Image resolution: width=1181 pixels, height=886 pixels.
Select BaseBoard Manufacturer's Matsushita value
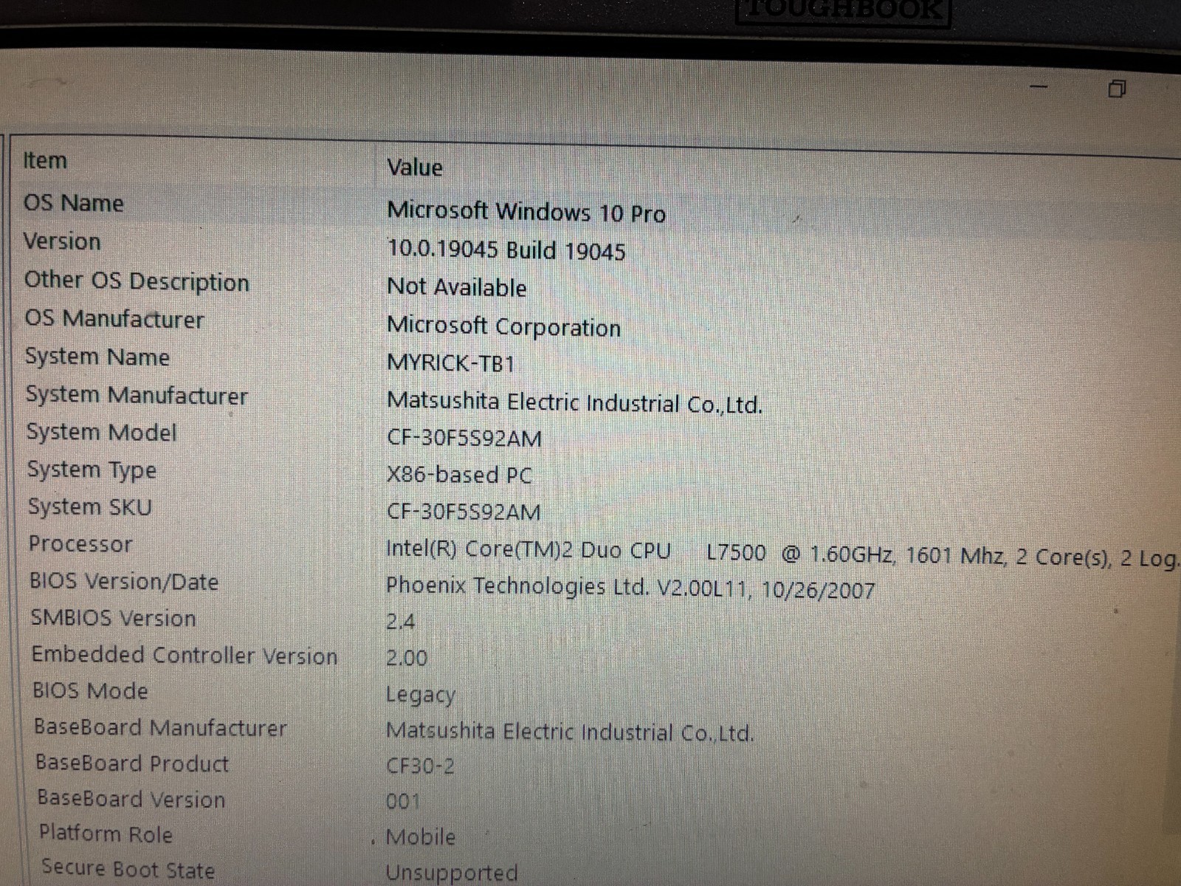point(570,732)
